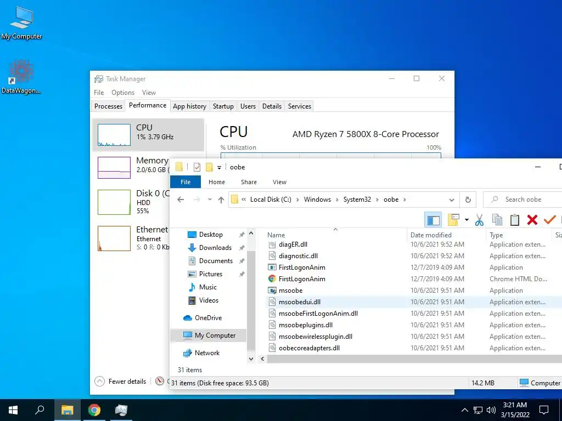Select oobecoreadapters.dll file
Image resolution: width=562 pixels, height=421 pixels.
point(309,348)
